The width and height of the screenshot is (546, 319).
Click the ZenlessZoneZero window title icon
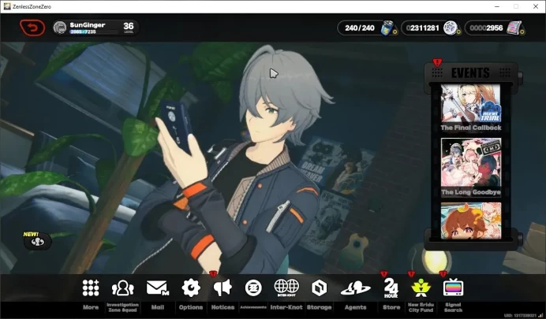[x=7, y=6]
